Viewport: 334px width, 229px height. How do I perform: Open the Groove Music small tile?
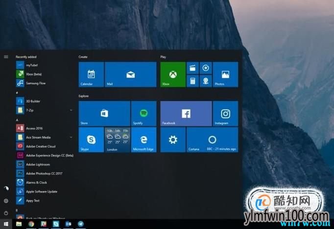point(206,68)
